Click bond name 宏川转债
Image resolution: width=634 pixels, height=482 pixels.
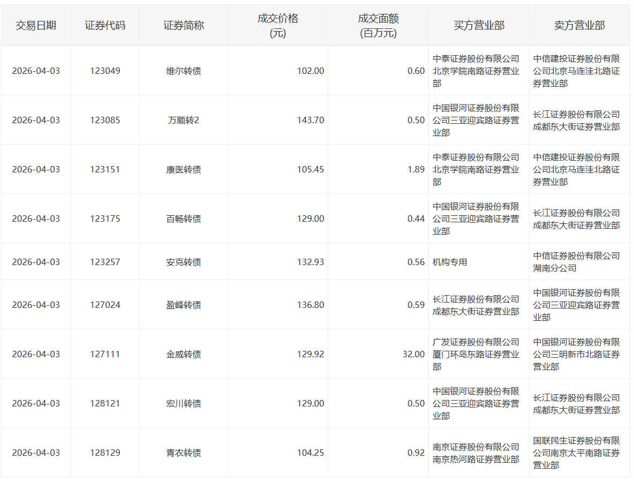tap(184, 404)
